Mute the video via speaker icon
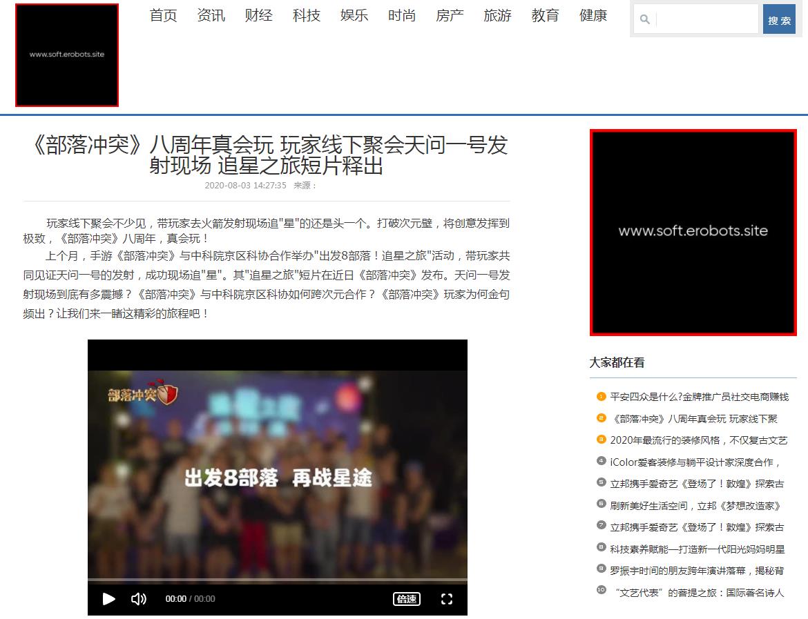The image size is (808, 619). (x=139, y=599)
